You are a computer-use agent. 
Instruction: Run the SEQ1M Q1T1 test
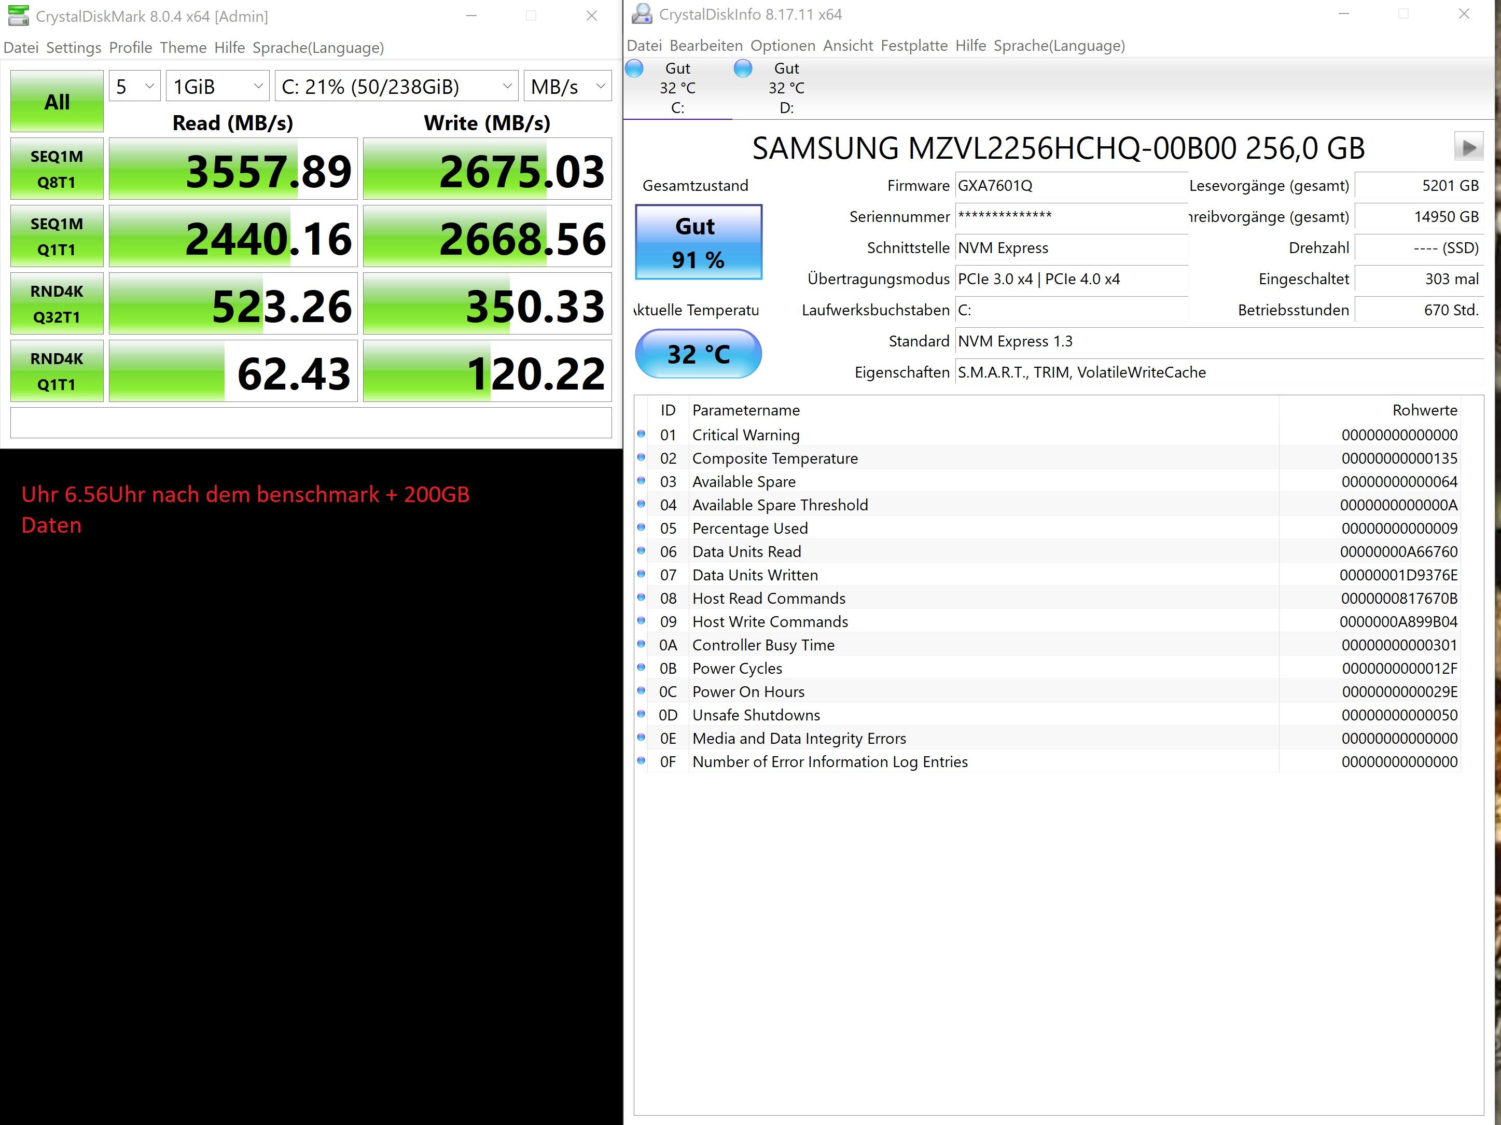point(57,236)
